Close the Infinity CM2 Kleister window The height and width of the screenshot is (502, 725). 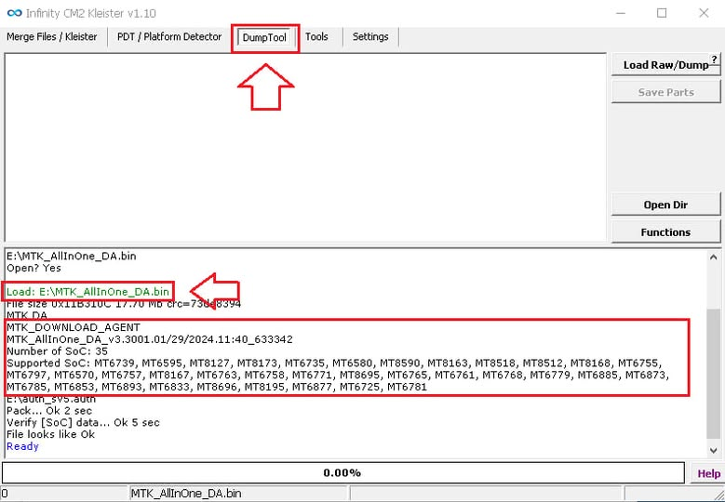(x=704, y=13)
